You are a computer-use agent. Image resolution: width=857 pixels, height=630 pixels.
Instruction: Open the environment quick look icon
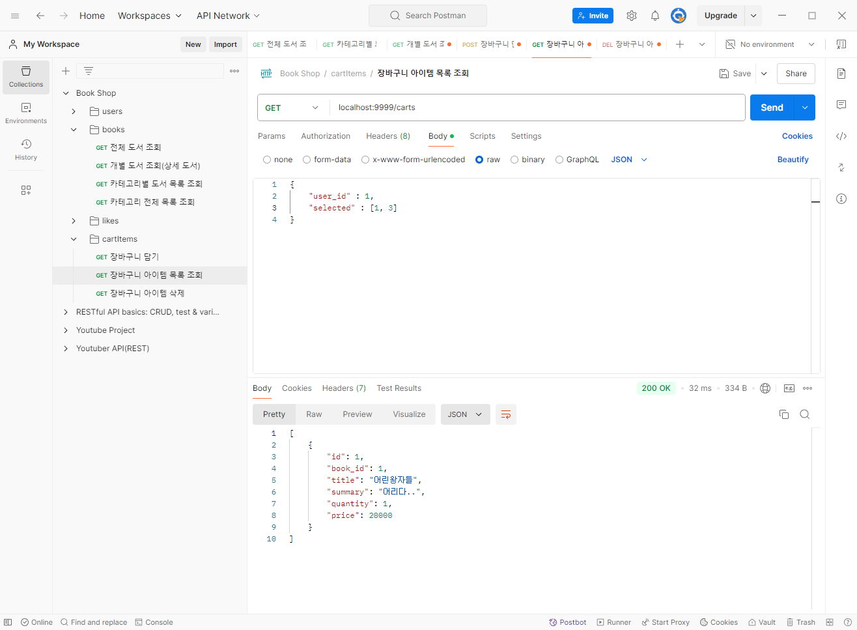pos(841,44)
